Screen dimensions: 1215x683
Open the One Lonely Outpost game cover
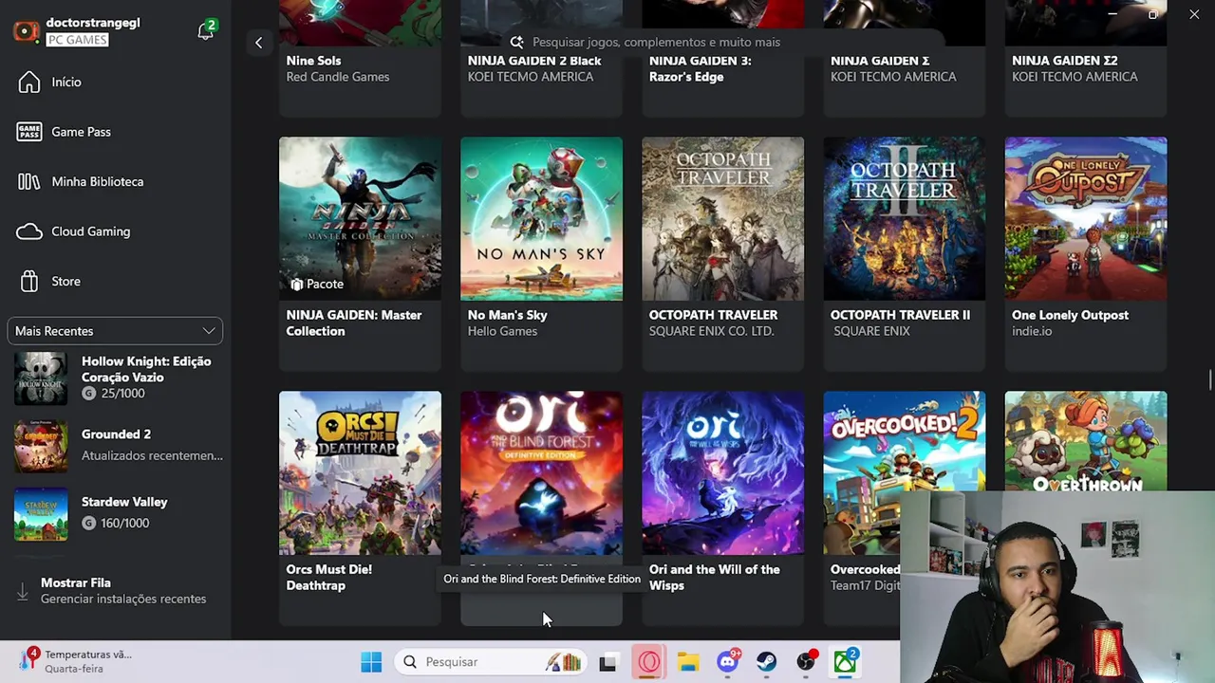pyautogui.click(x=1086, y=218)
